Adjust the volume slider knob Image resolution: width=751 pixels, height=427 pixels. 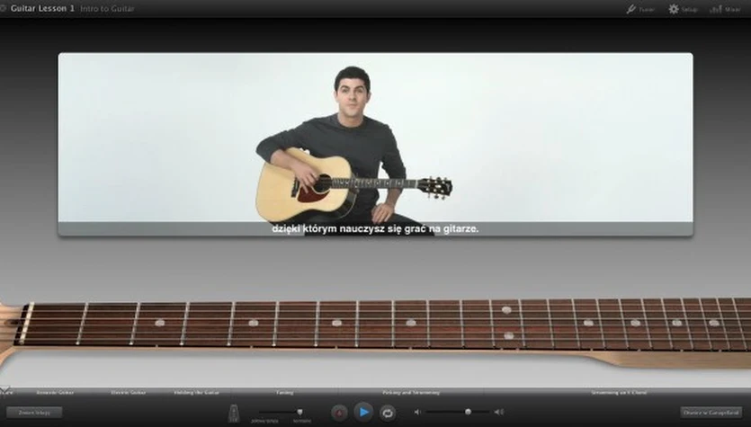(x=468, y=411)
